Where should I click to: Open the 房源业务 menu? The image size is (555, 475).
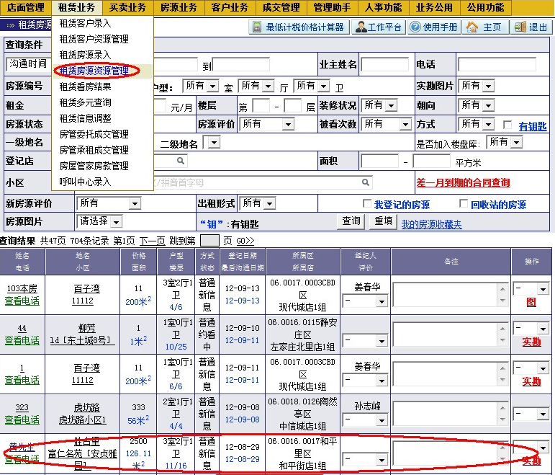[179, 7]
